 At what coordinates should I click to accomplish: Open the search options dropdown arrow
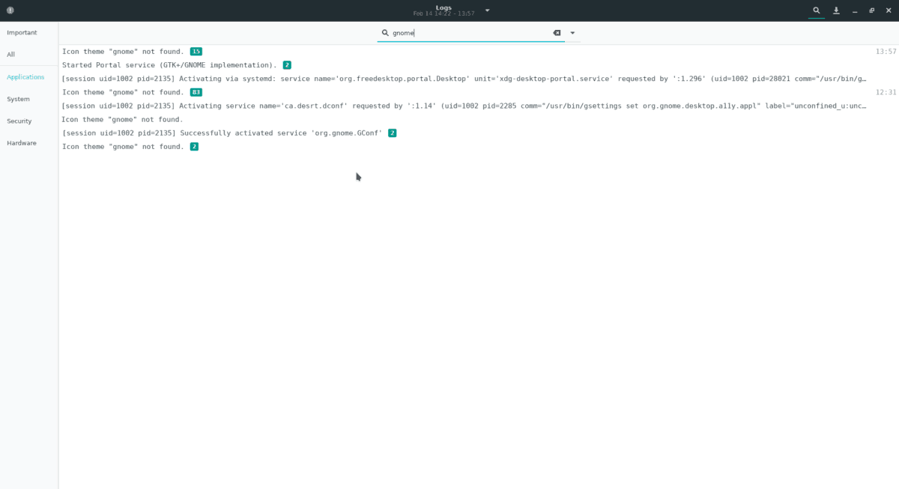(x=572, y=33)
